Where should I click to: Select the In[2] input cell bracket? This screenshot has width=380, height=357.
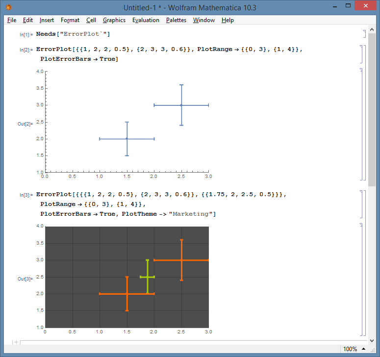(x=361, y=54)
